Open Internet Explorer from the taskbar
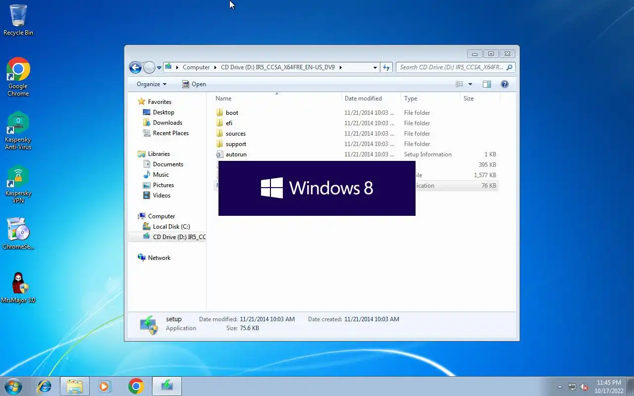This screenshot has height=396, width=634. (x=45, y=386)
